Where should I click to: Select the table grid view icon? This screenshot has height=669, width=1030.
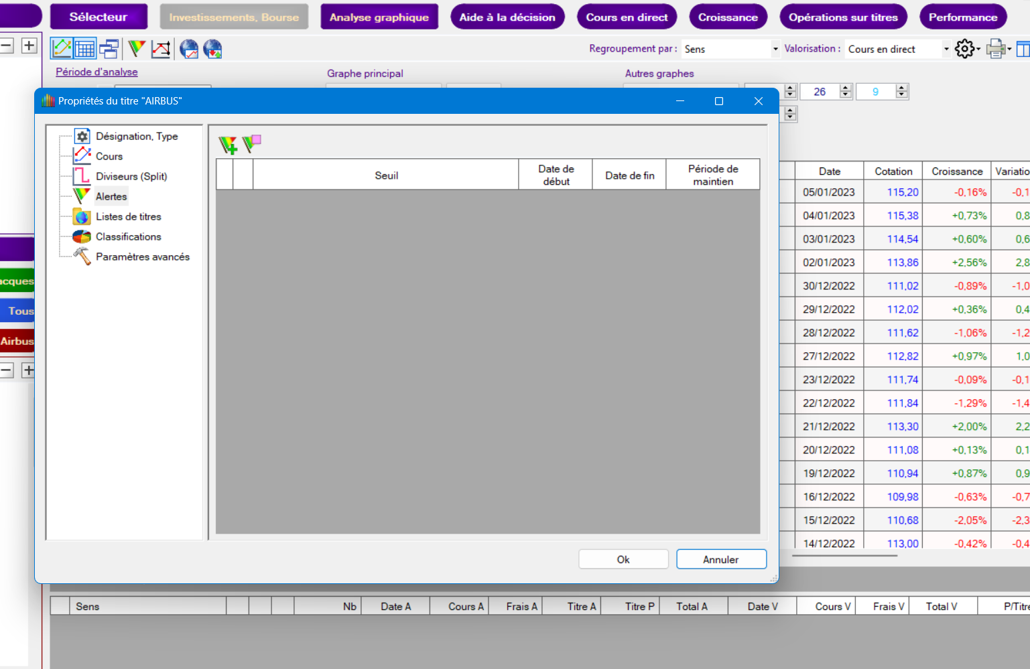click(x=85, y=48)
